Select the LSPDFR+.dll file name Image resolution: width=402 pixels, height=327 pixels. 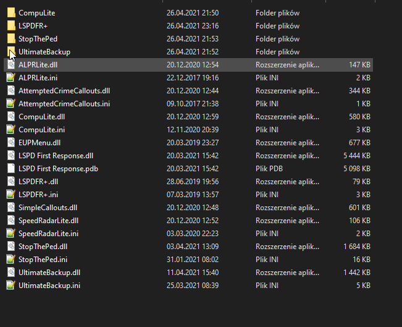tap(39, 181)
